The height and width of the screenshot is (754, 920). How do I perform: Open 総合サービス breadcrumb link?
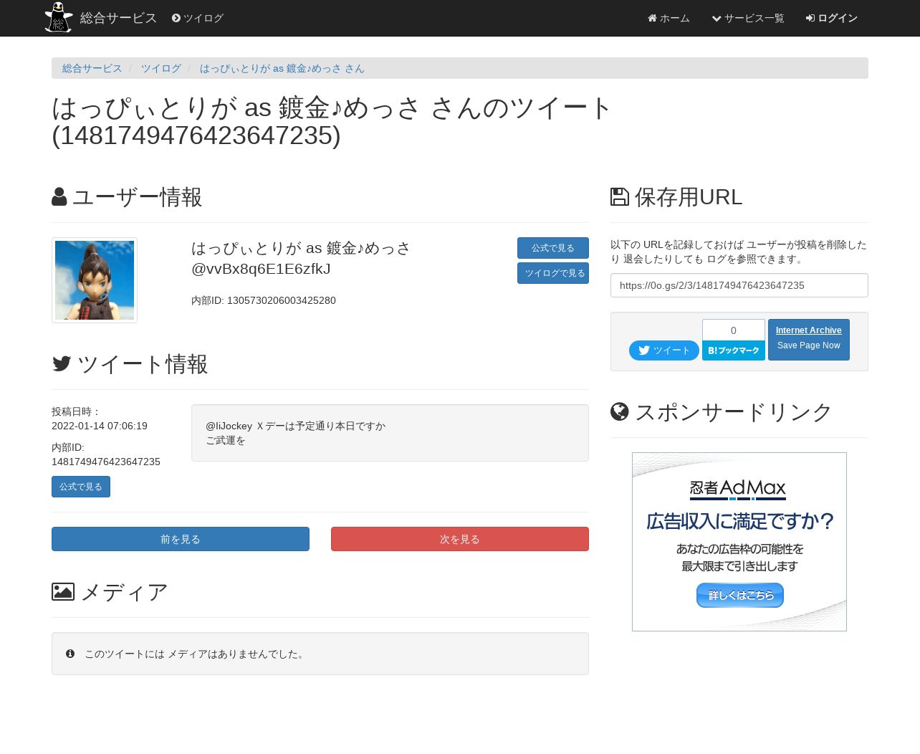pos(92,68)
